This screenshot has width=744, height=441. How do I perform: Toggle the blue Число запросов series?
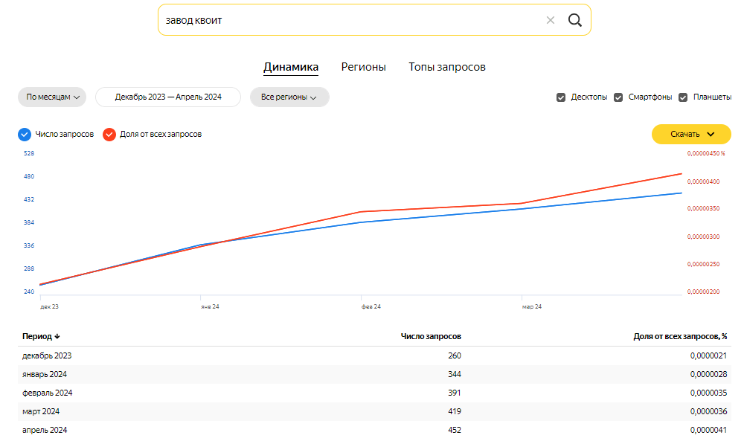tap(25, 134)
